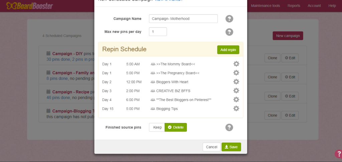Viewport: 342px width, 162px height.
Task: Select Delete for finished source pins
Action: (x=176, y=127)
